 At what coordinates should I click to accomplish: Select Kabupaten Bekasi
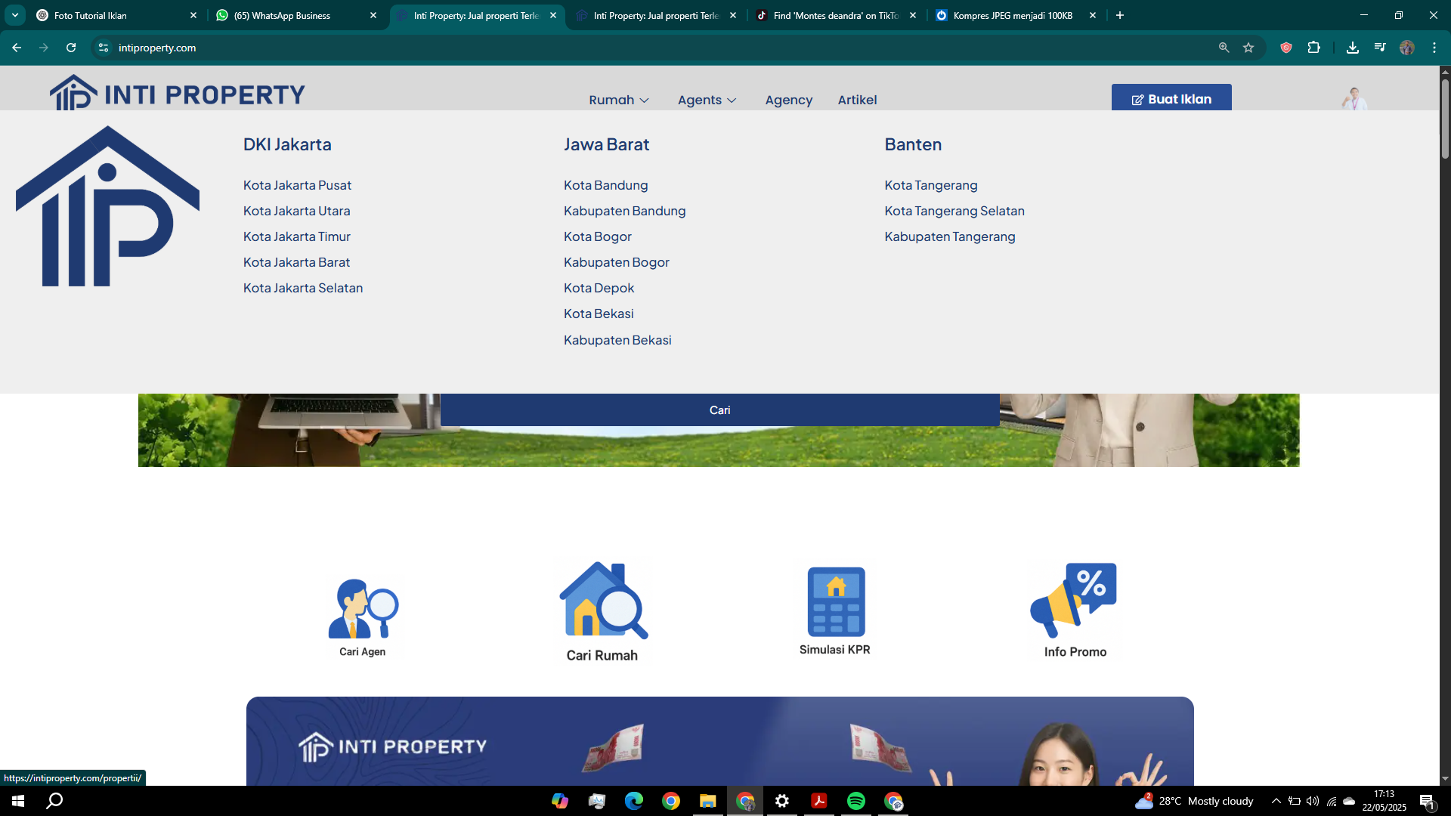tap(617, 340)
